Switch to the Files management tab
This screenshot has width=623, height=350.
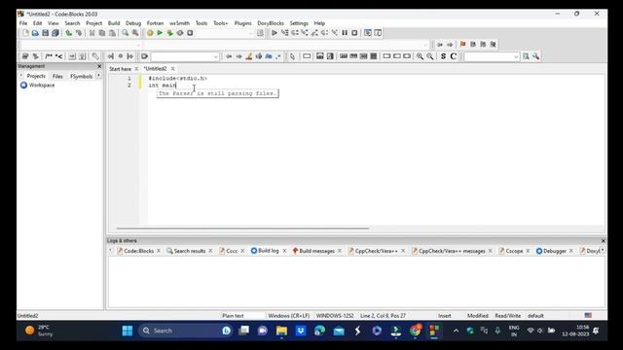coord(57,76)
